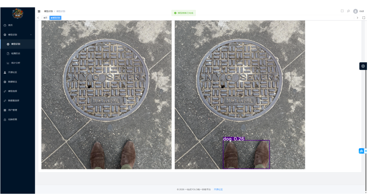369x196 pixels.
Task: Click the magic wand theme icon
Action: point(348,11)
